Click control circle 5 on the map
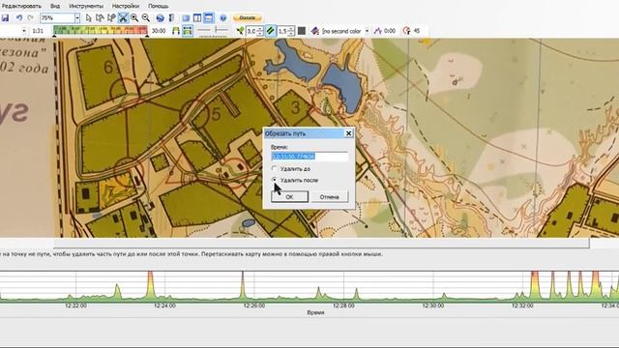The image size is (619, 348). point(194,113)
